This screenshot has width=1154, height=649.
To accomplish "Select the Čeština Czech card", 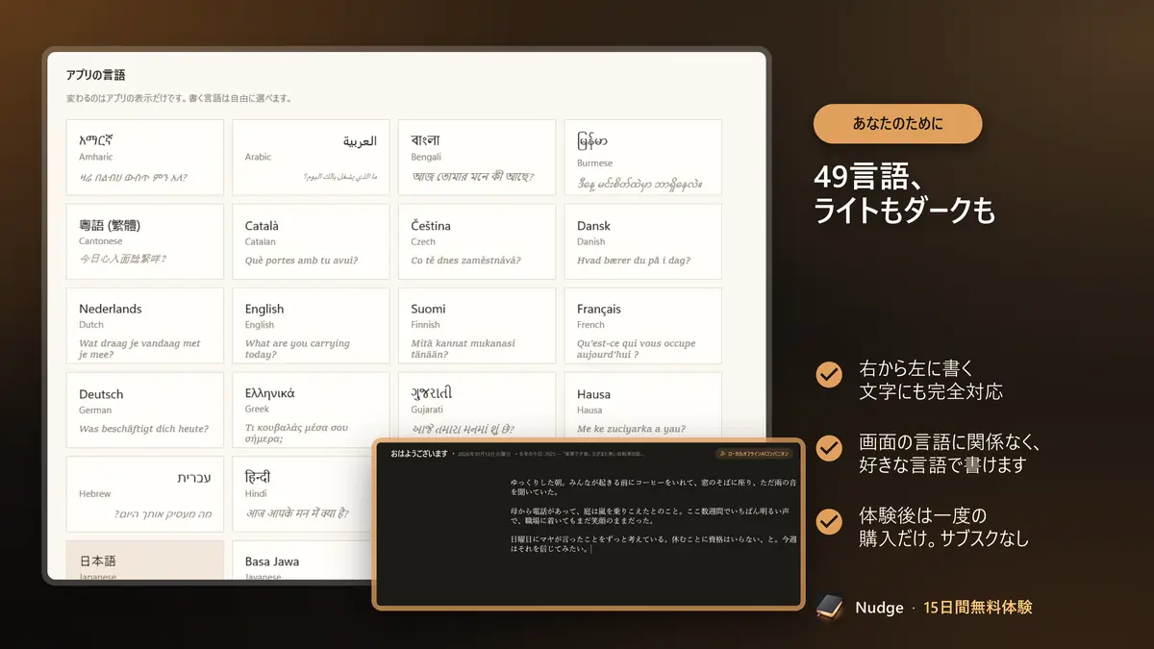I will coord(477,241).
